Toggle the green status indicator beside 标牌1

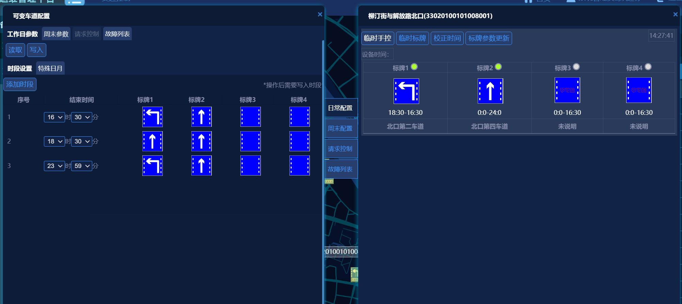pyautogui.click(x=414, y=67)
